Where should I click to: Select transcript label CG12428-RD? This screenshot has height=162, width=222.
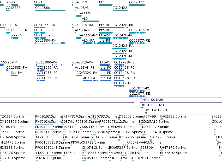click(x=123, y=51)
